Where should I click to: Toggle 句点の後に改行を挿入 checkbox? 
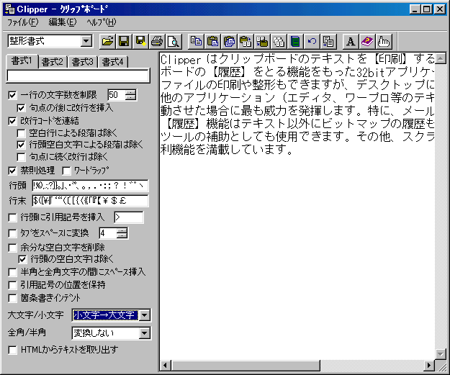tap(21, 108)
